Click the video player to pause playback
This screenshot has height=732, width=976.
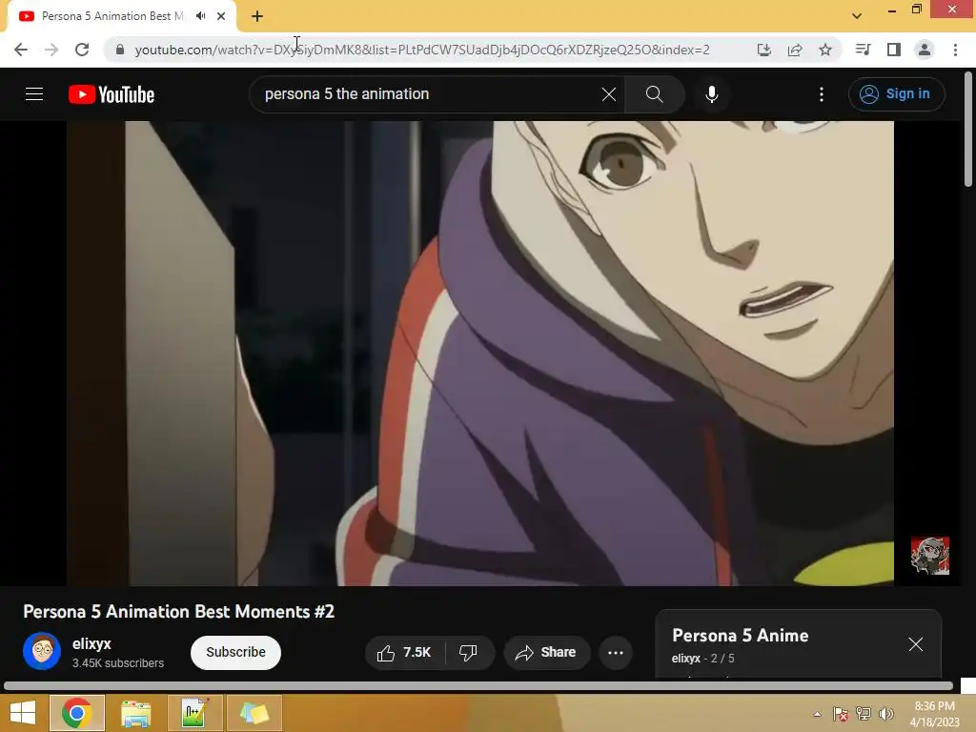coord(480,353)
